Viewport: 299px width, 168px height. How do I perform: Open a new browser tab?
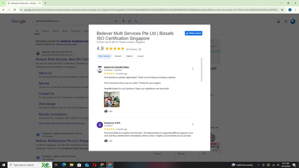point(45,3)
